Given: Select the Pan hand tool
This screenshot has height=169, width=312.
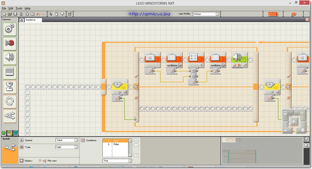Looking at the screenshot, I should [57, 14].
